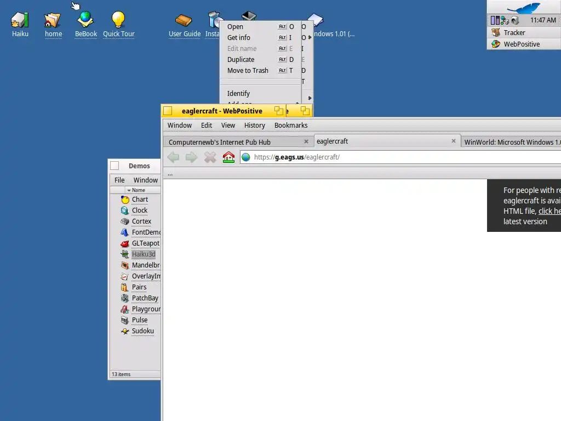Click the Name column header sort arrow
Image resolution: width=561 pixels, height=421 pixels.
coord(129,190)
